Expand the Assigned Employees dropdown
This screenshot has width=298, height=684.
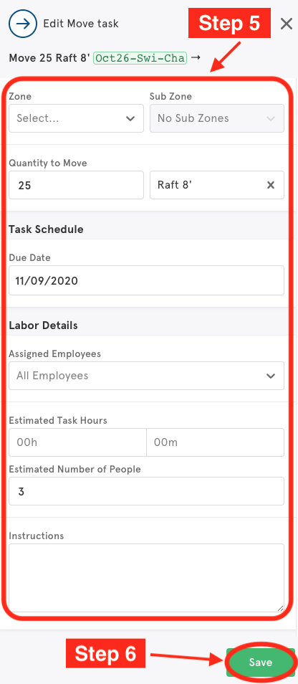point(146,376)
